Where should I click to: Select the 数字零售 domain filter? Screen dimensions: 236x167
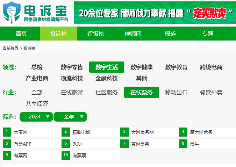(72, 67)
